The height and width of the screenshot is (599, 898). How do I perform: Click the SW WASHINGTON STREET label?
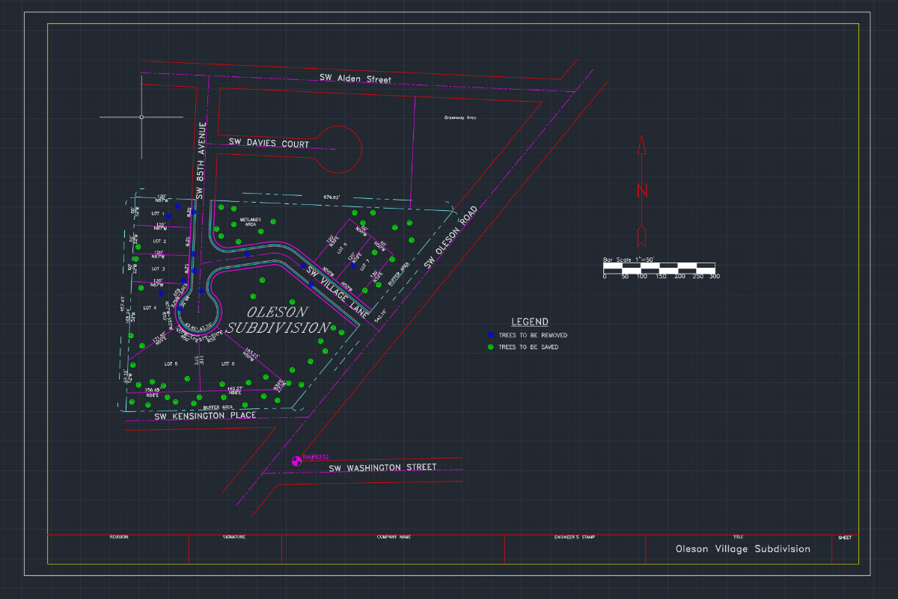tap(382, 467)
